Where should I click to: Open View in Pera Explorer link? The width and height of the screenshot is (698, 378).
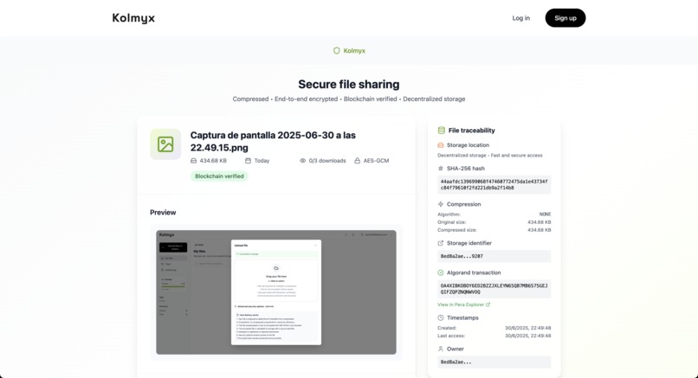click(x=464, y=304)
